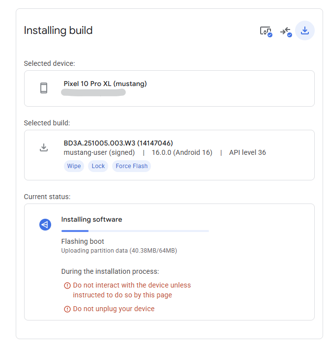
Task: Click the Wipe option chip
Action: click(x=74, y=166)
